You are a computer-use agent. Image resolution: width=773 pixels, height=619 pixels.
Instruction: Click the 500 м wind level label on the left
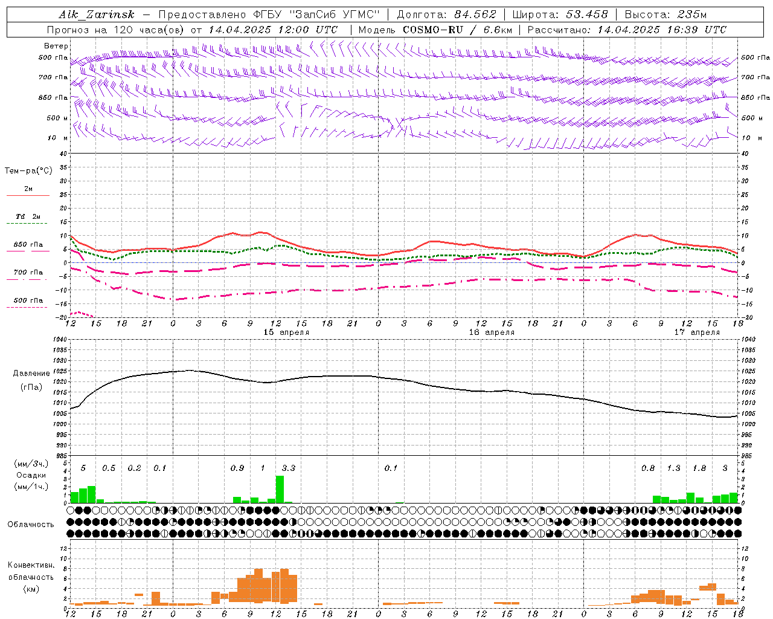click(58, 118)
